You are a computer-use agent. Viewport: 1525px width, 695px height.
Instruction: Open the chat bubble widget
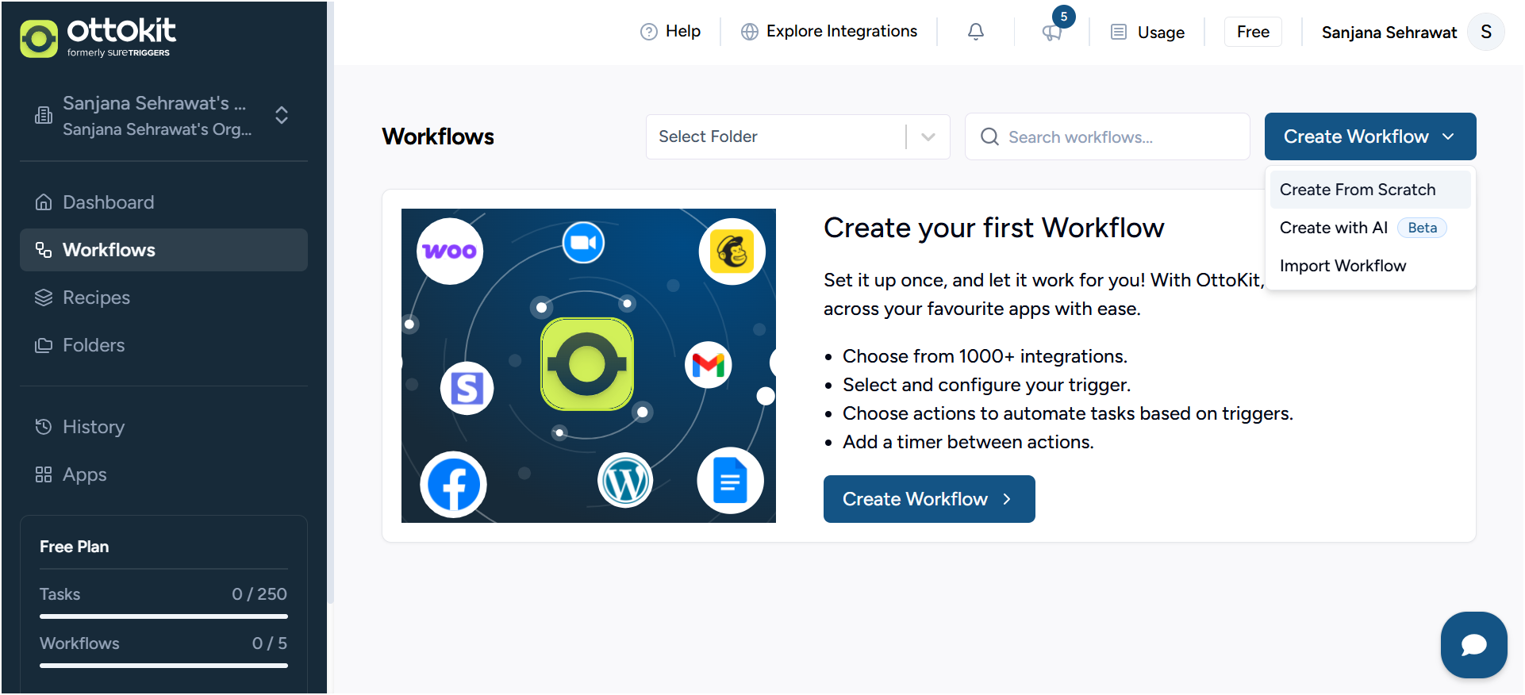pos(1473,645)
